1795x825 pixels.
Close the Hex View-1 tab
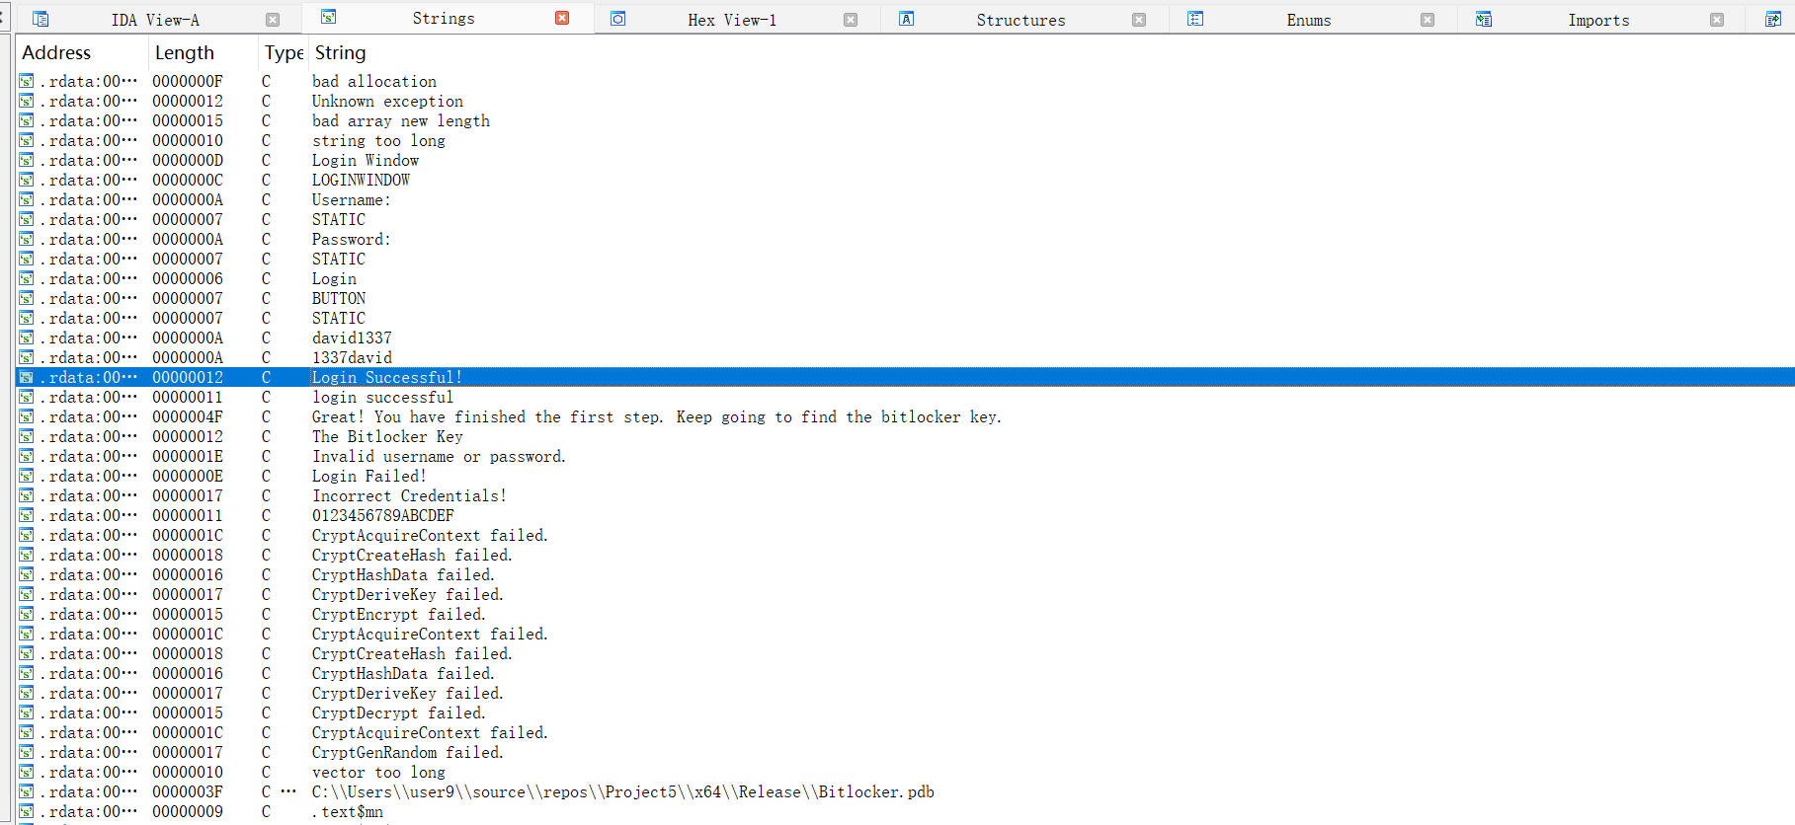851,21
